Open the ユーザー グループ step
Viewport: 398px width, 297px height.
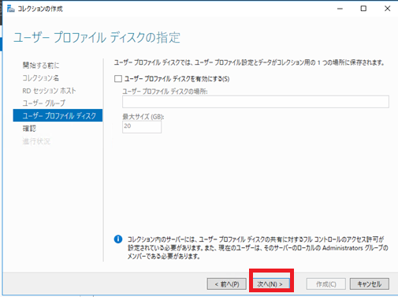click(44, 103)
